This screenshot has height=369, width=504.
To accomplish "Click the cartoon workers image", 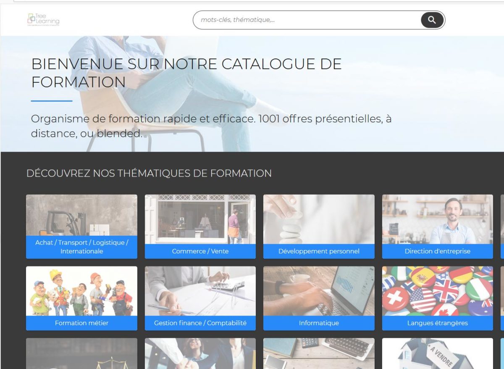I will coord(81,291).
